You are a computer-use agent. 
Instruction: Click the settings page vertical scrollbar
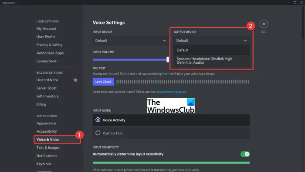tap(303, 23)
